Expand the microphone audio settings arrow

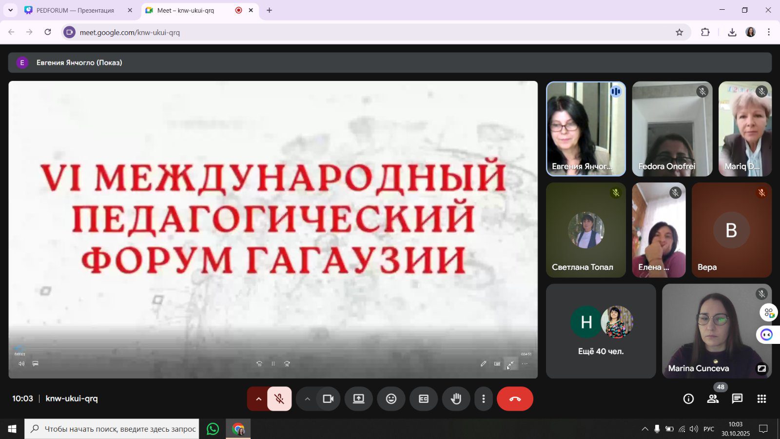(x=258, y=399)
